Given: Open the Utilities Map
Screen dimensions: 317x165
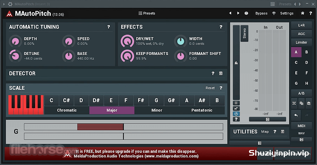Looking at the screenshot, I should [265, 132].
